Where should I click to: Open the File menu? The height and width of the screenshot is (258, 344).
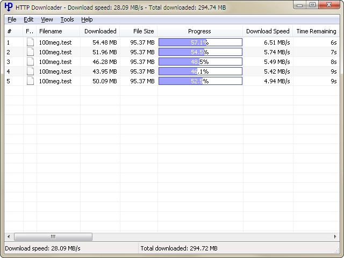(12, 19)
